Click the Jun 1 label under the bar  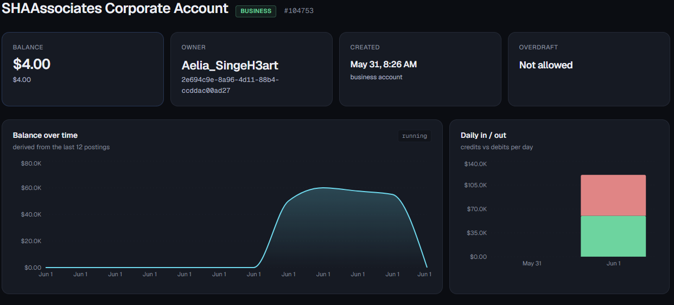[x=613, y=263]
